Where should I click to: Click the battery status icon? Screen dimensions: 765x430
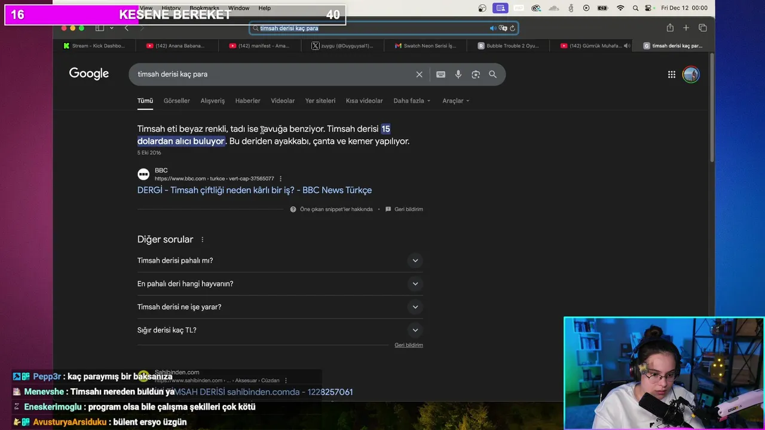pyautogui.click(x=603, y=8)
